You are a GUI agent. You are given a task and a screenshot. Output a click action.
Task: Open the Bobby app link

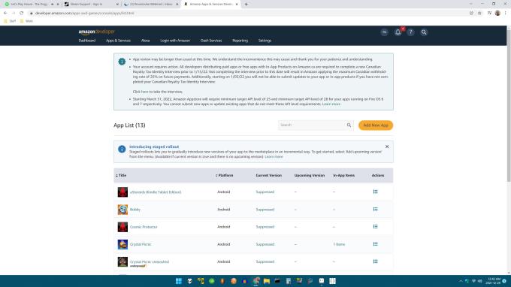(135, 210)
